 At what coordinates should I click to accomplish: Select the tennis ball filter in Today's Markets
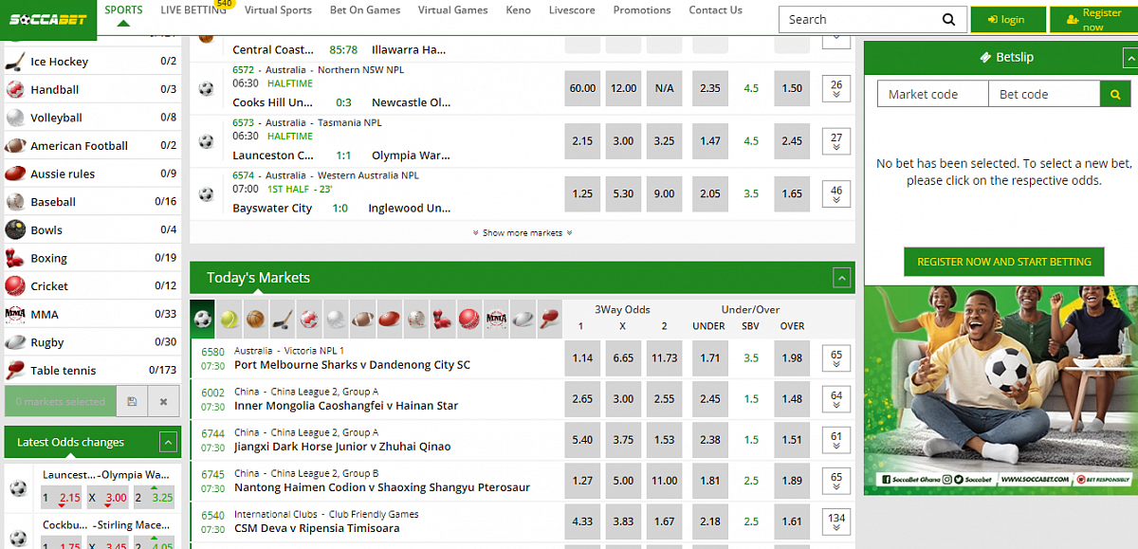tap(229, 320)
